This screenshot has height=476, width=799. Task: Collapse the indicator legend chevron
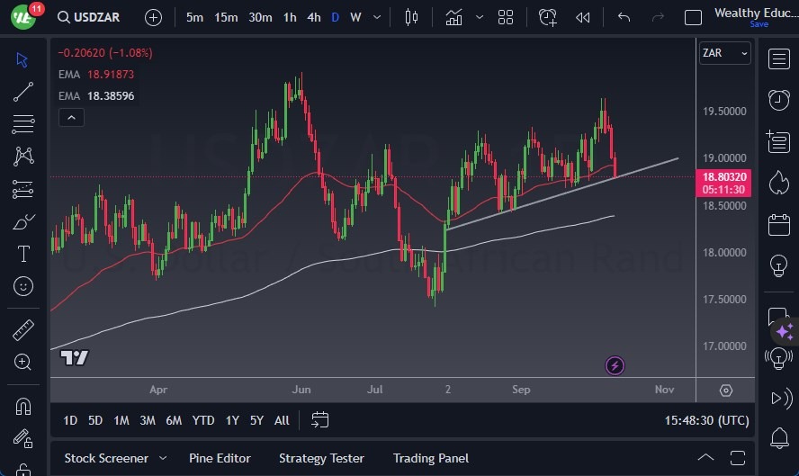tap(70, 117)
